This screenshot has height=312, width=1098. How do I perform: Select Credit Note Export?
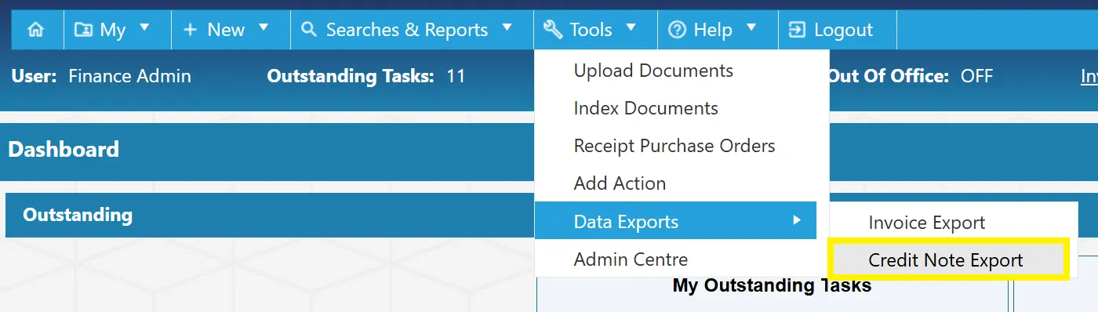[948, 259]
